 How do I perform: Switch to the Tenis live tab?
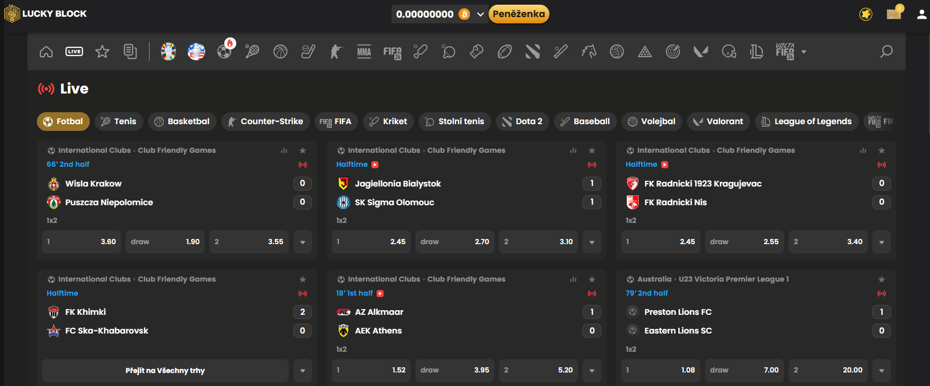tap(119, 122)
